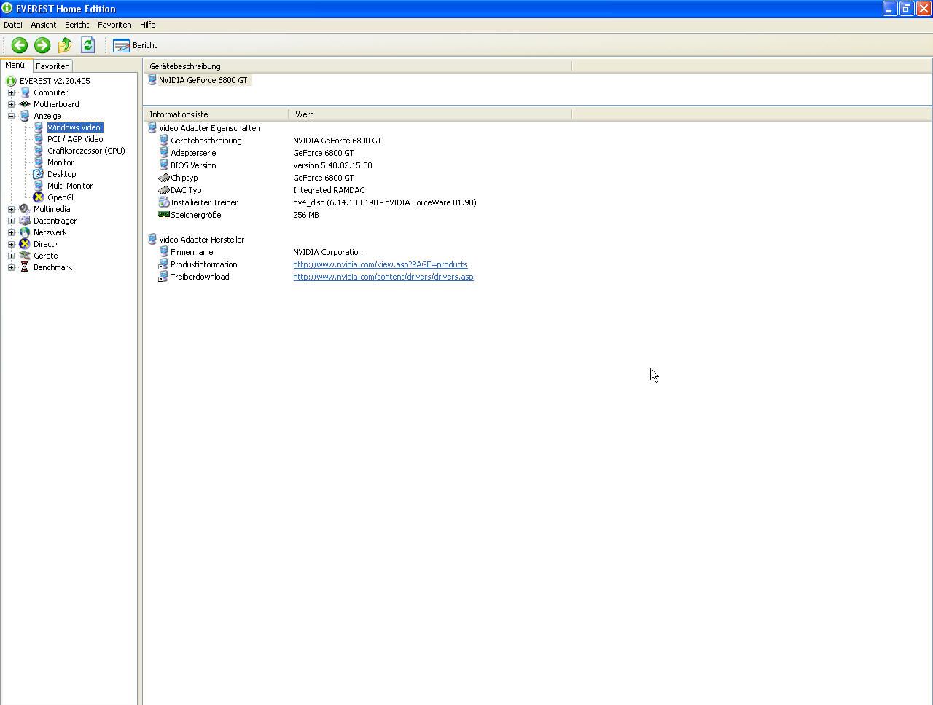Click the Produktinformation link icon
The height and width of the screenshot is (705, 933).
coord(164,264)
